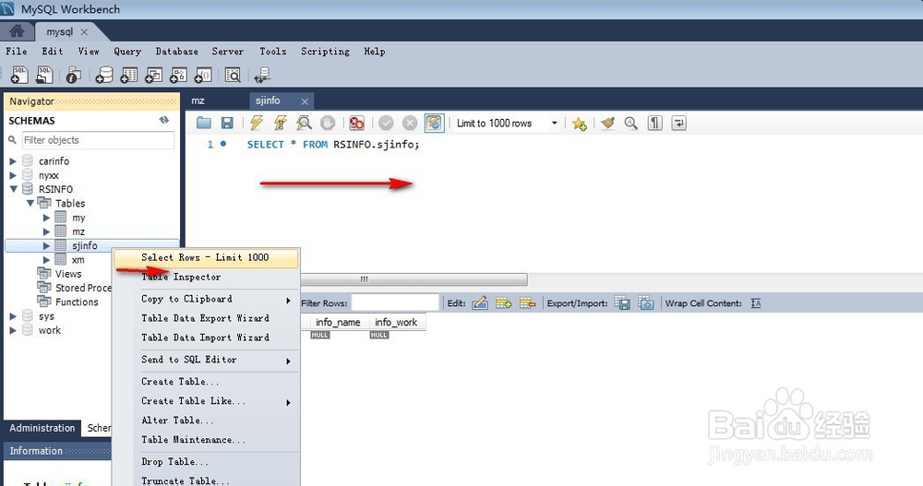Screen dimensions: 923x486
Task: Switch to the Administration tab
Action: click(42, 428)
